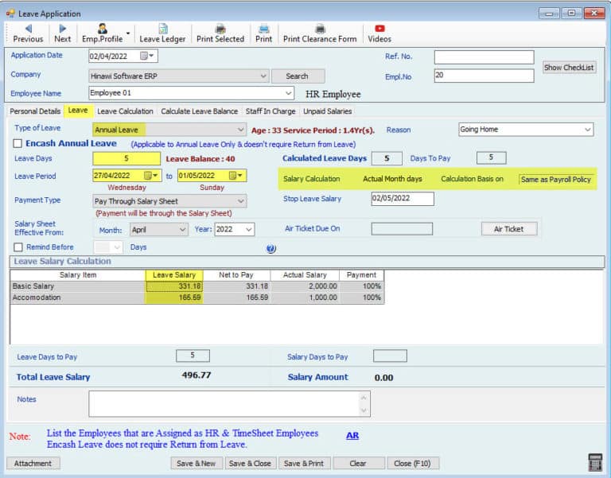The image size is (611, 478).
Task: Enable Remind Before checkbox
Action: pos(18,247)
